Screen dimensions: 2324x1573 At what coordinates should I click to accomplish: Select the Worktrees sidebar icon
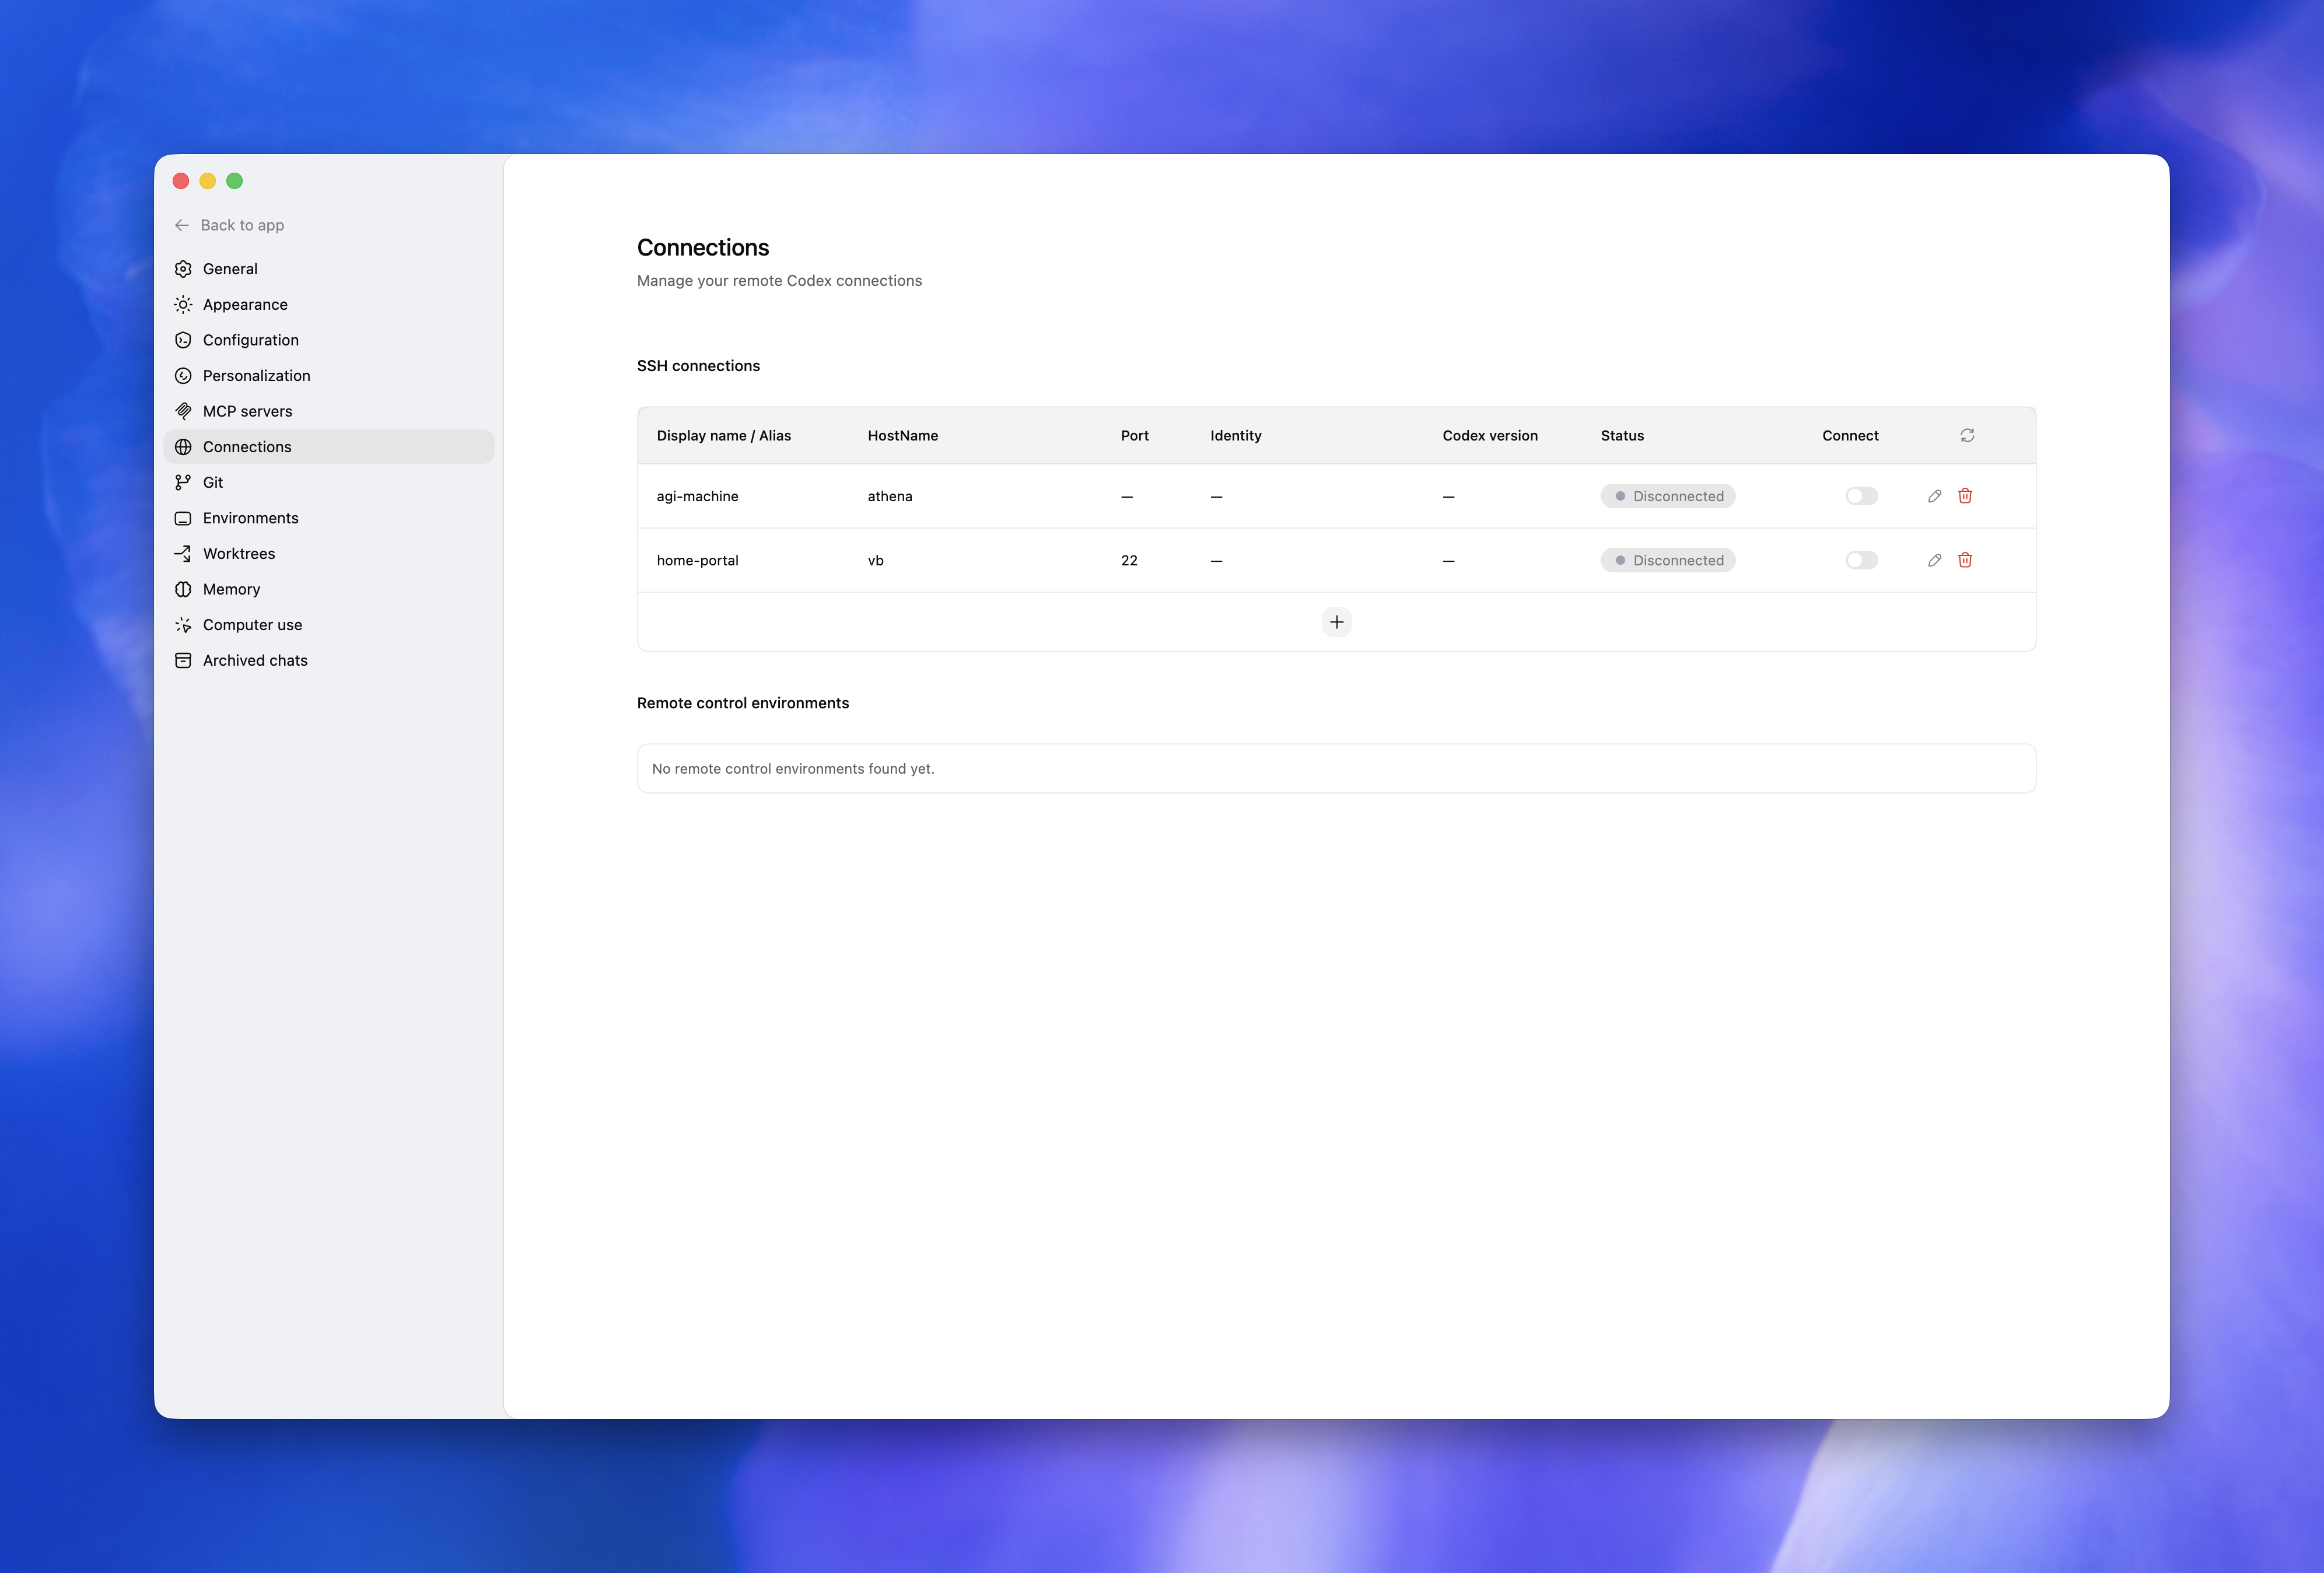tap(183, 553)
